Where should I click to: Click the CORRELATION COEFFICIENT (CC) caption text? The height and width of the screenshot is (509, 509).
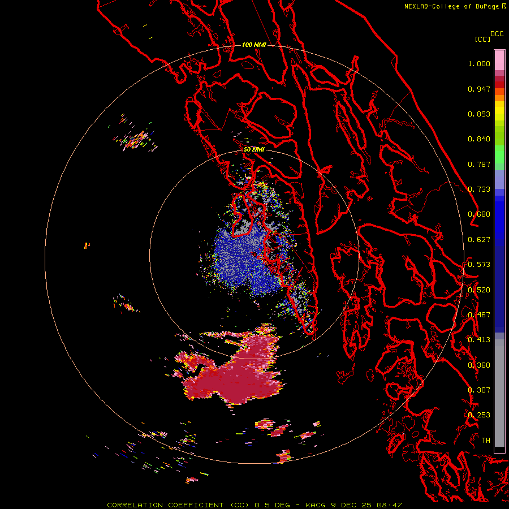178,505
